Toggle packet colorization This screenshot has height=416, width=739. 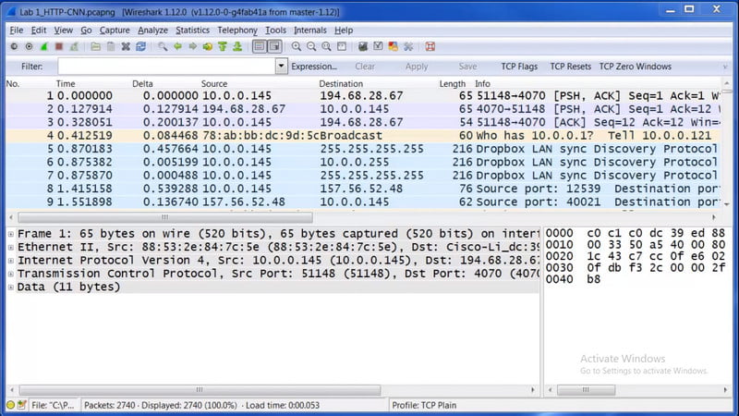click(260, 47)
